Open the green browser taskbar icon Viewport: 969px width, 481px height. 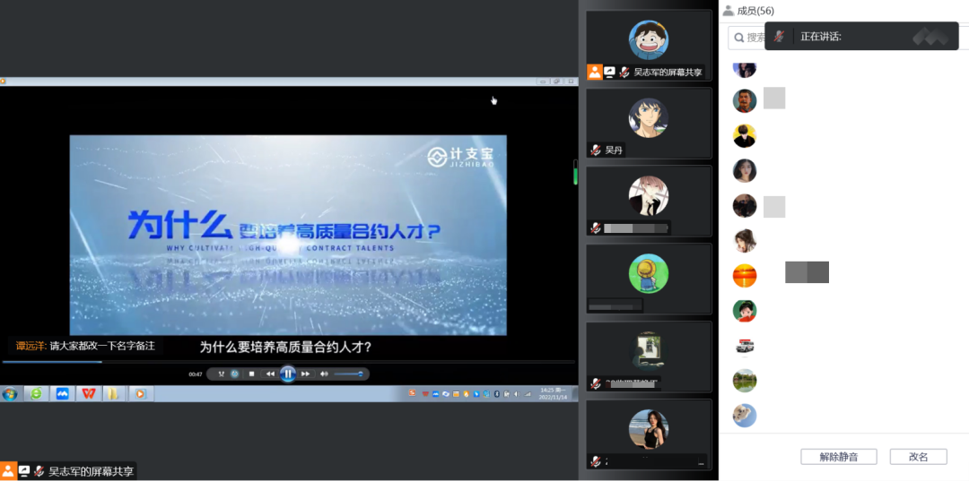(36, 393)
